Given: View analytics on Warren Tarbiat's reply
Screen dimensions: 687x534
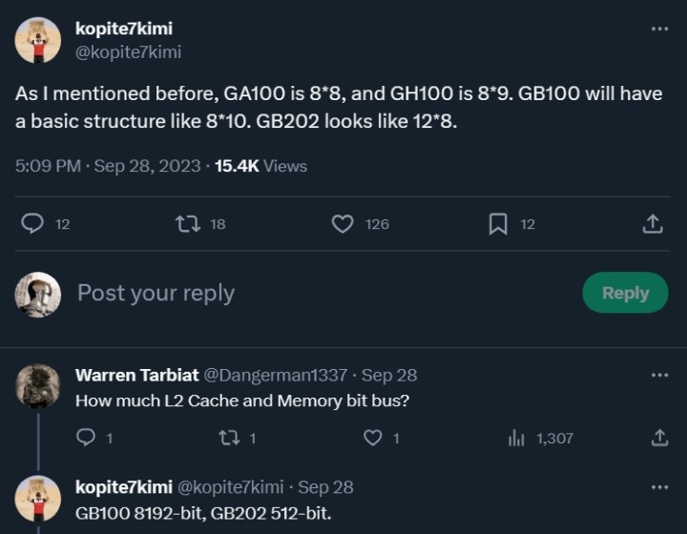Looking at the screenshot, I should 516,438.
